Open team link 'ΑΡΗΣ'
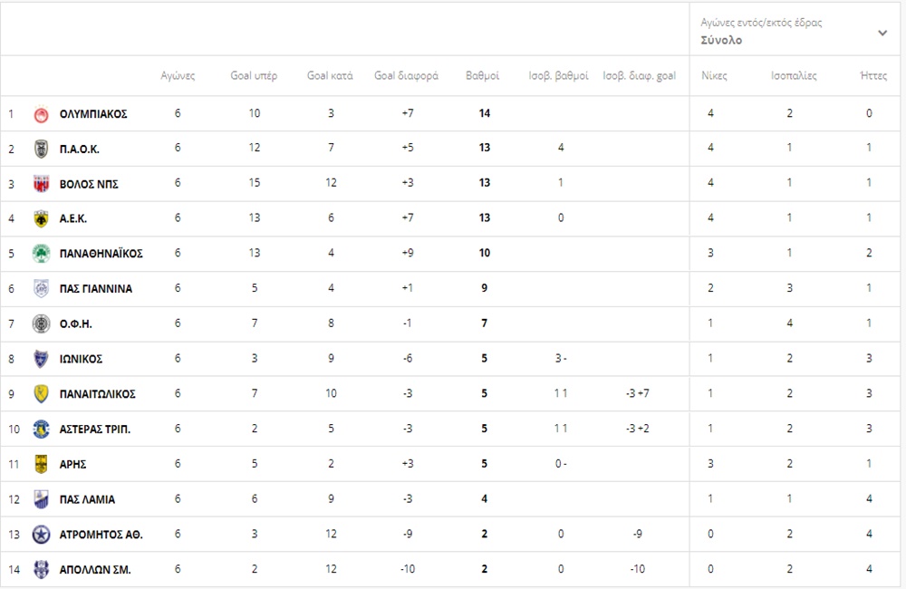The image size is (906, 589). [72, 464]
